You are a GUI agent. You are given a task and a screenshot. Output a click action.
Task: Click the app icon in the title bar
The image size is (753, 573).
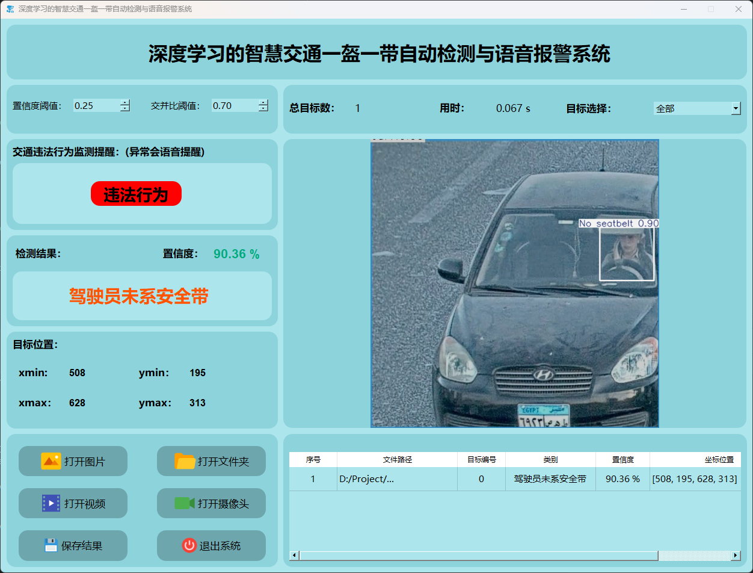point(10,9)
